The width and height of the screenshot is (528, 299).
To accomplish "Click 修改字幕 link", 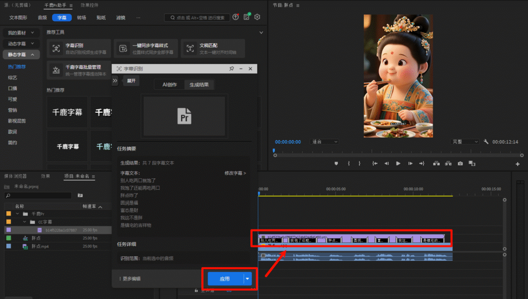I will (235, 173).
